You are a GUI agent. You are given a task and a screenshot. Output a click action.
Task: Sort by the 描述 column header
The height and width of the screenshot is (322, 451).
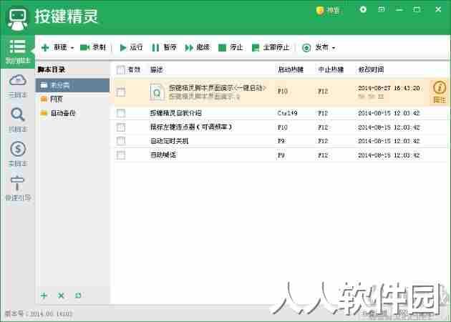[x=157, y=69]
